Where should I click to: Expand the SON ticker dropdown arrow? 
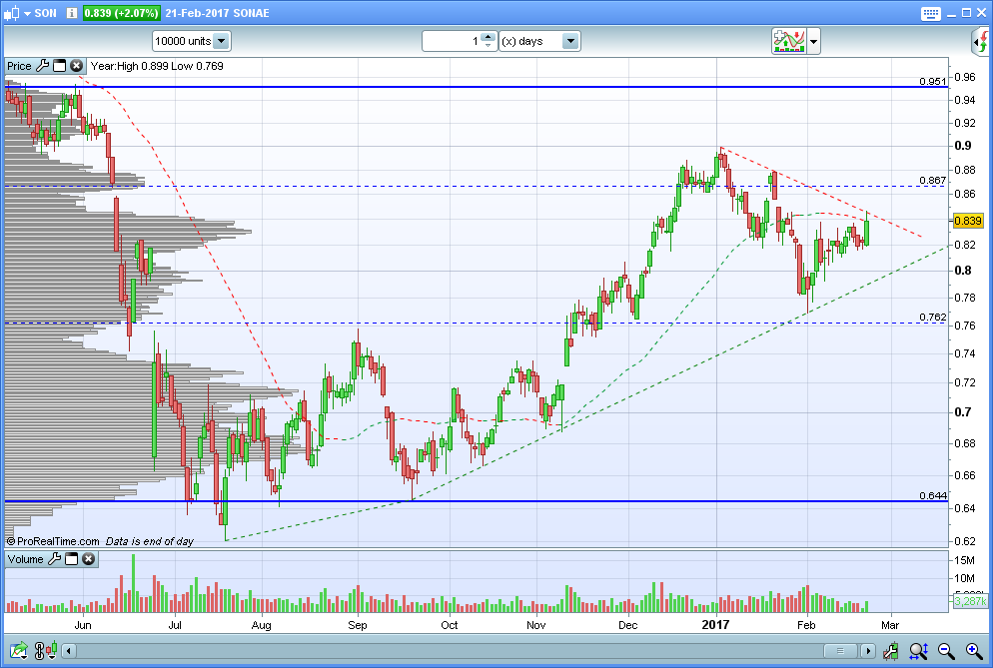point(27,13)
